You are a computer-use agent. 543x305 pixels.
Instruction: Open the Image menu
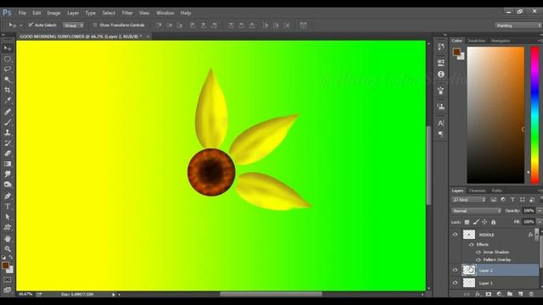pos(53,13)
